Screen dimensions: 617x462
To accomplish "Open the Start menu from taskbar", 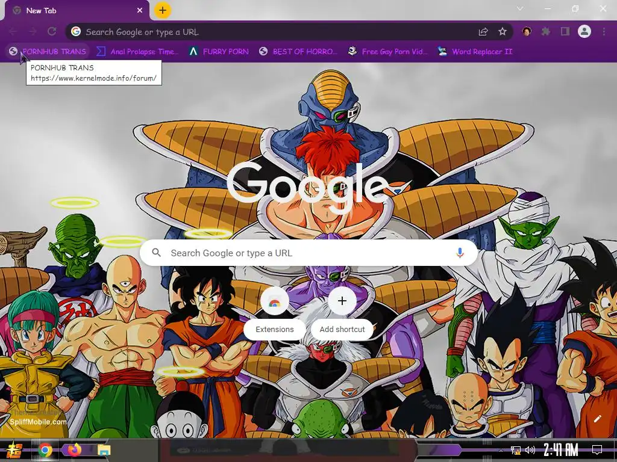I will click(x=14, y=450).
